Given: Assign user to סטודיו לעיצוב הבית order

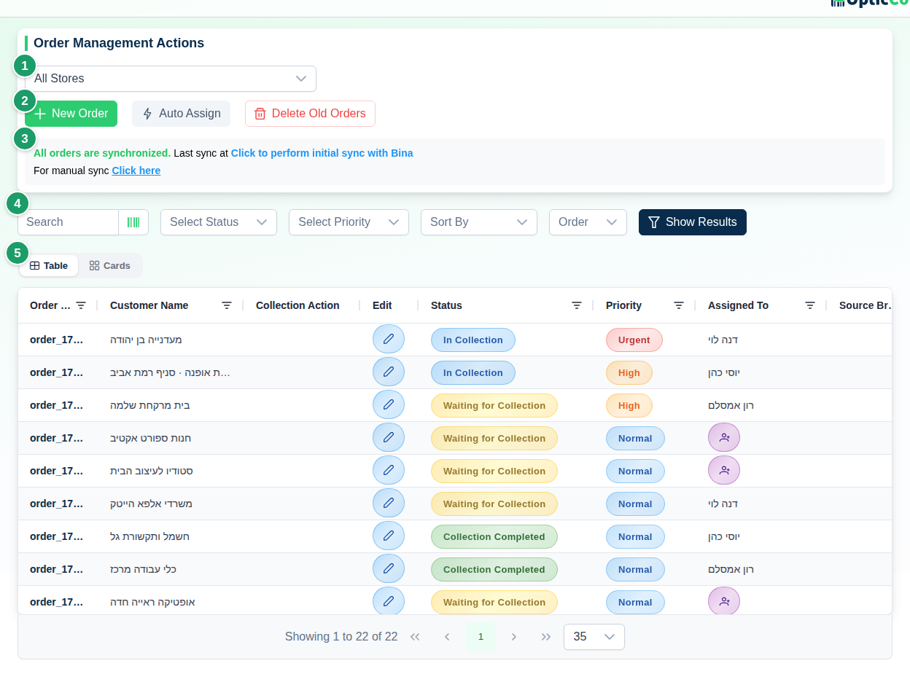Looking at the screenshot, I should [724, 471].
